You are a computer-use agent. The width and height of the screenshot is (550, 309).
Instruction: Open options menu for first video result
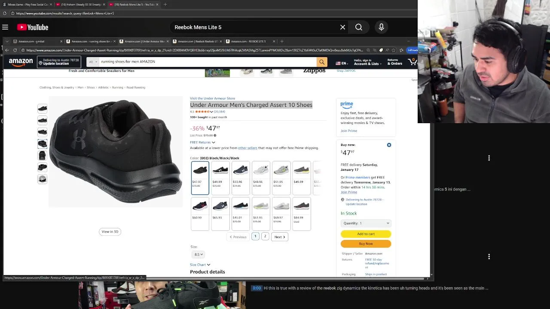[x=489, y=158]
